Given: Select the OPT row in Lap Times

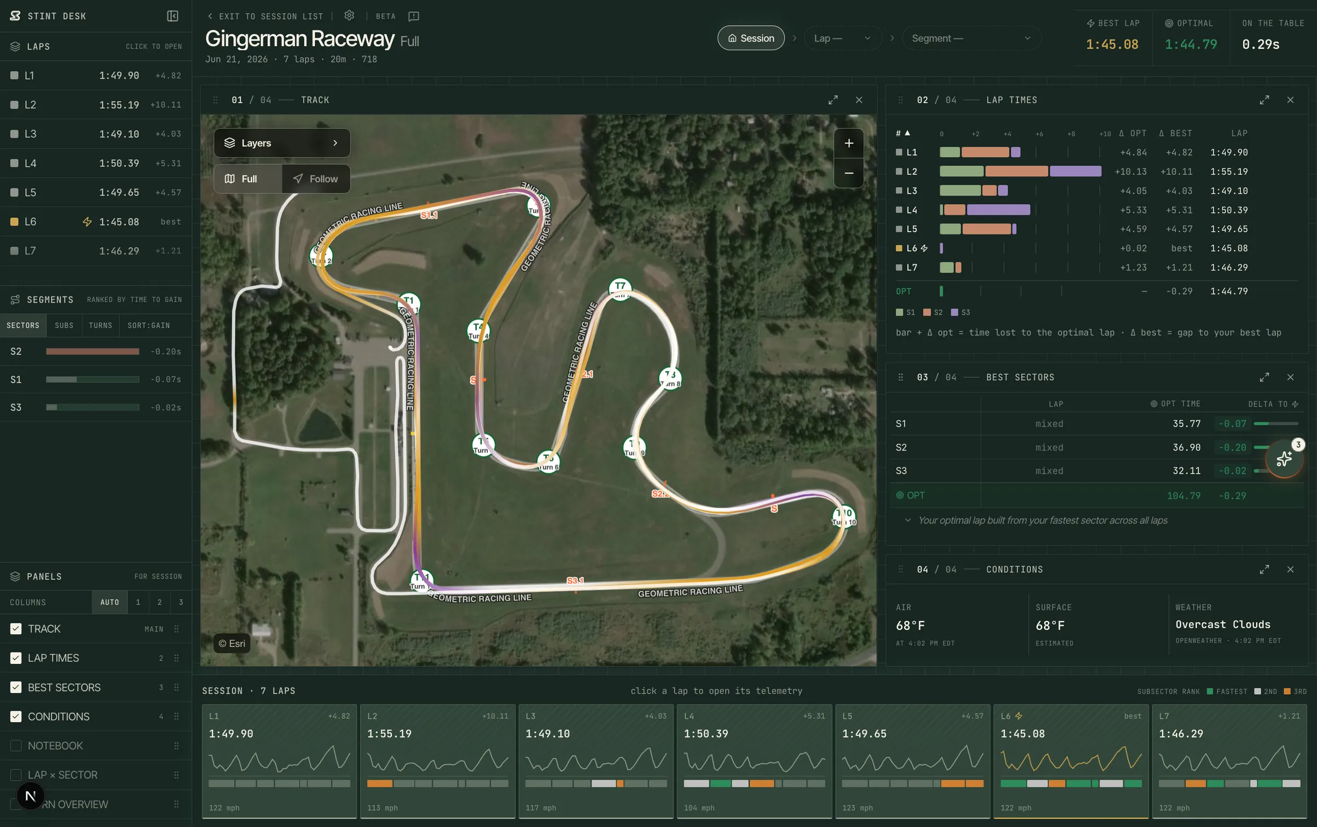Looking at the screenshot, I should point(1097,291).
